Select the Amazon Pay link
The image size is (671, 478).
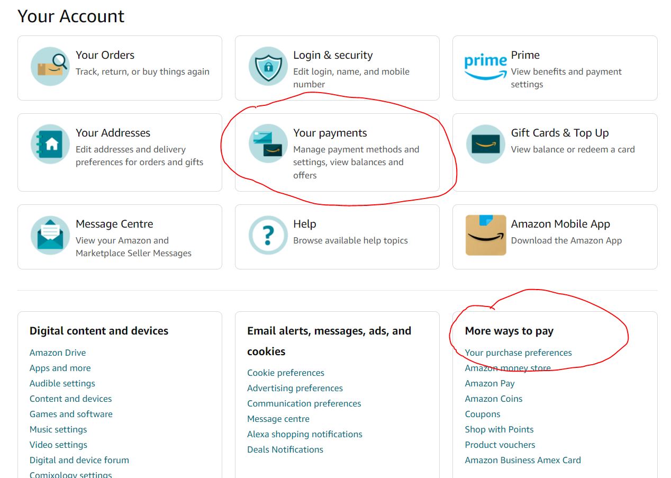click(489, 383)
